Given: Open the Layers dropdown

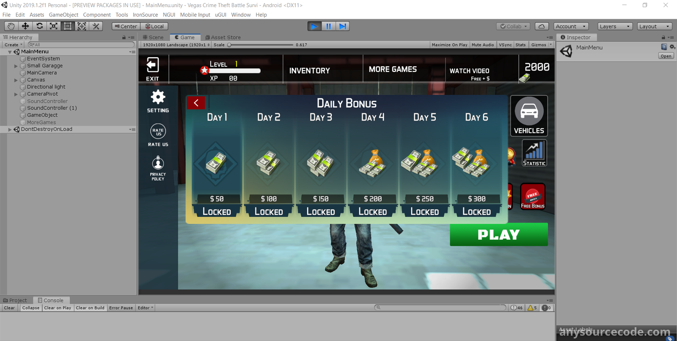Looking at the screenshot, I should [614, 26].
